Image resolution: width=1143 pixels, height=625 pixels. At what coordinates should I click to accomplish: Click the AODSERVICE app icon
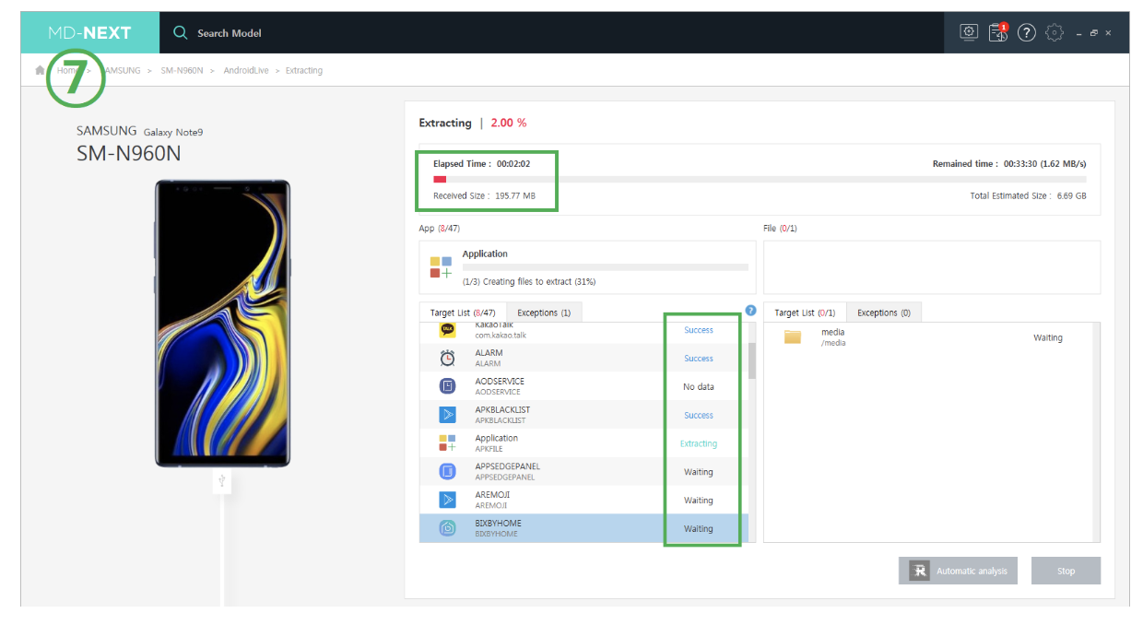point(447,386)
